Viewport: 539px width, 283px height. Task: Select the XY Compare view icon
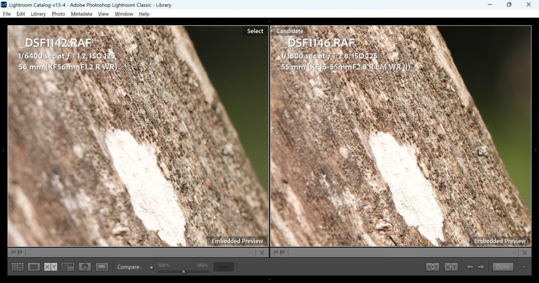pyautogui.click(x=51, y=267)
